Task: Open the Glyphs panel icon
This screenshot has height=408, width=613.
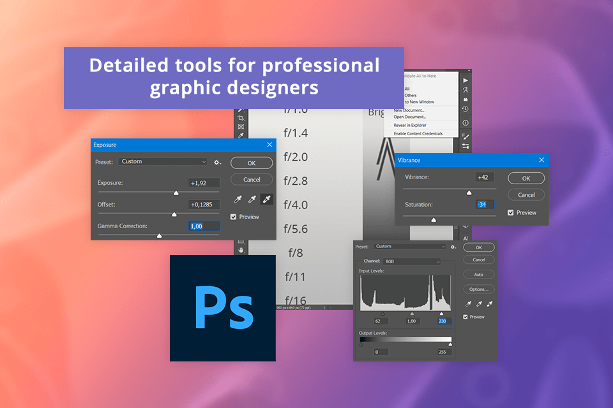Action: (x=465, y=90)
